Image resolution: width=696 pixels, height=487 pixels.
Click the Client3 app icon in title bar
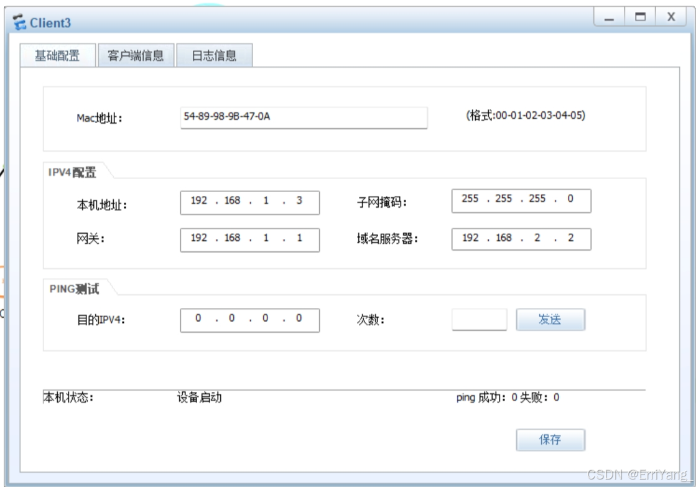tap(19, 22)
